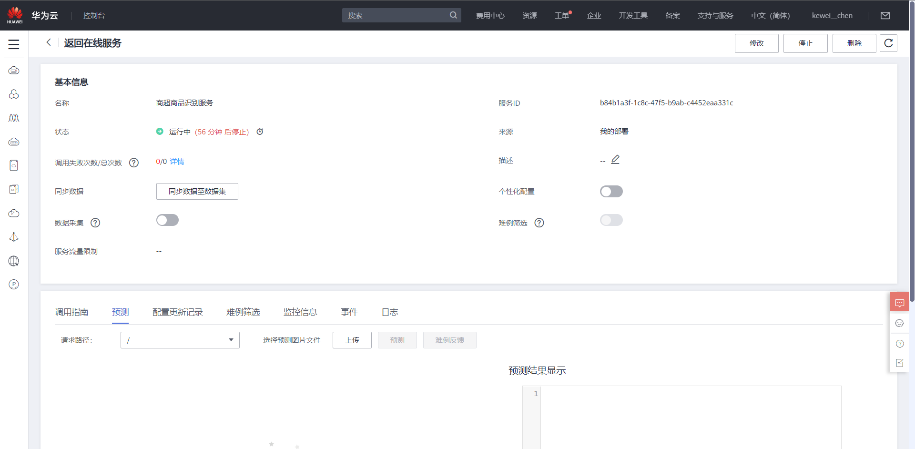915x449 pixels.
Task: Open the 企业 menu
Action: [x=594, y=16]
